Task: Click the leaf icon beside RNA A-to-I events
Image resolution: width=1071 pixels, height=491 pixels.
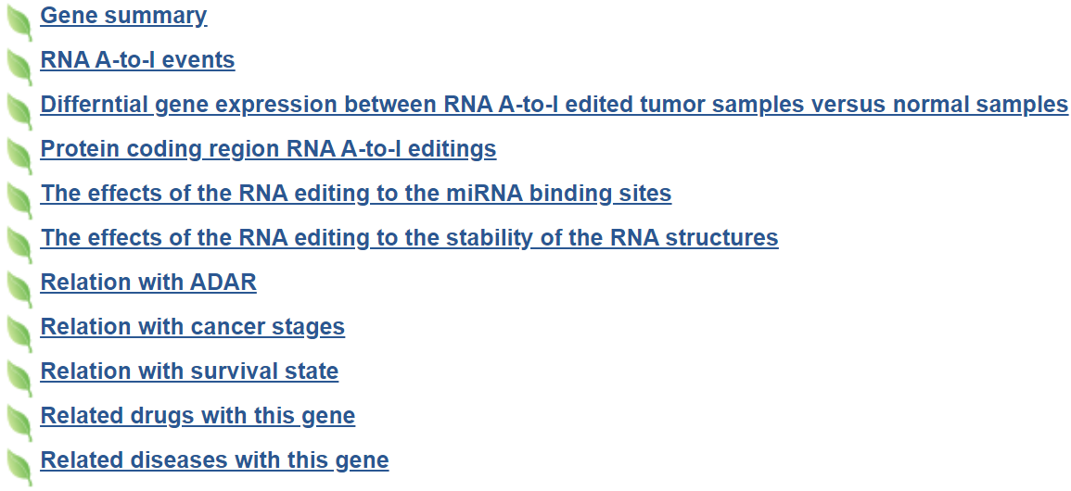Action: point(19,67)
